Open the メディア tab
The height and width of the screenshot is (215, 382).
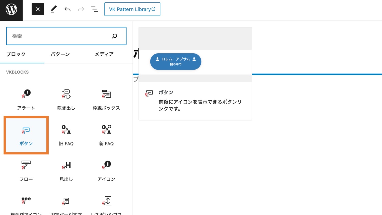point(104,54)
